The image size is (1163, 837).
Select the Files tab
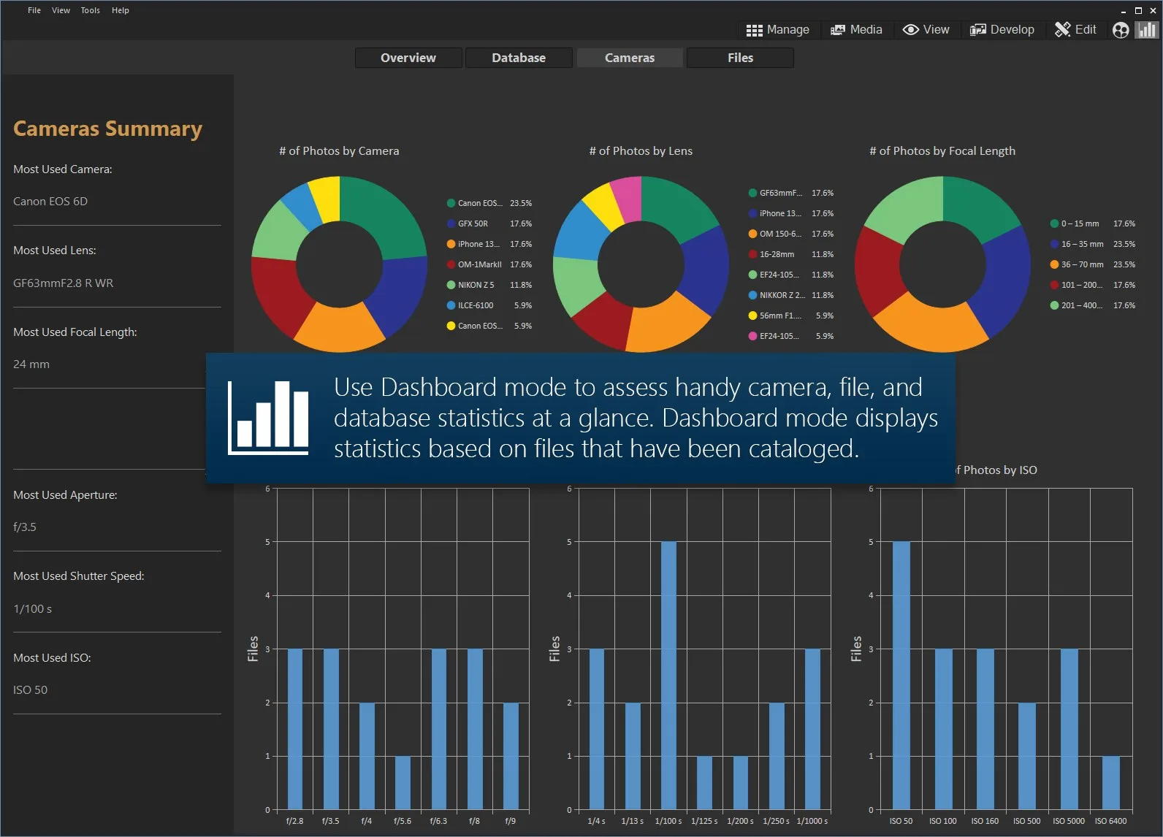[740, 58]
